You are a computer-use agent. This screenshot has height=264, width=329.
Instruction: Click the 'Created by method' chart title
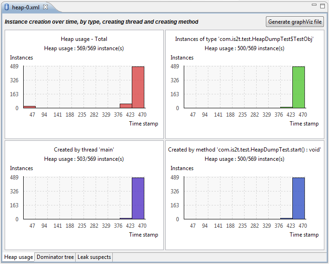point(245,150)
